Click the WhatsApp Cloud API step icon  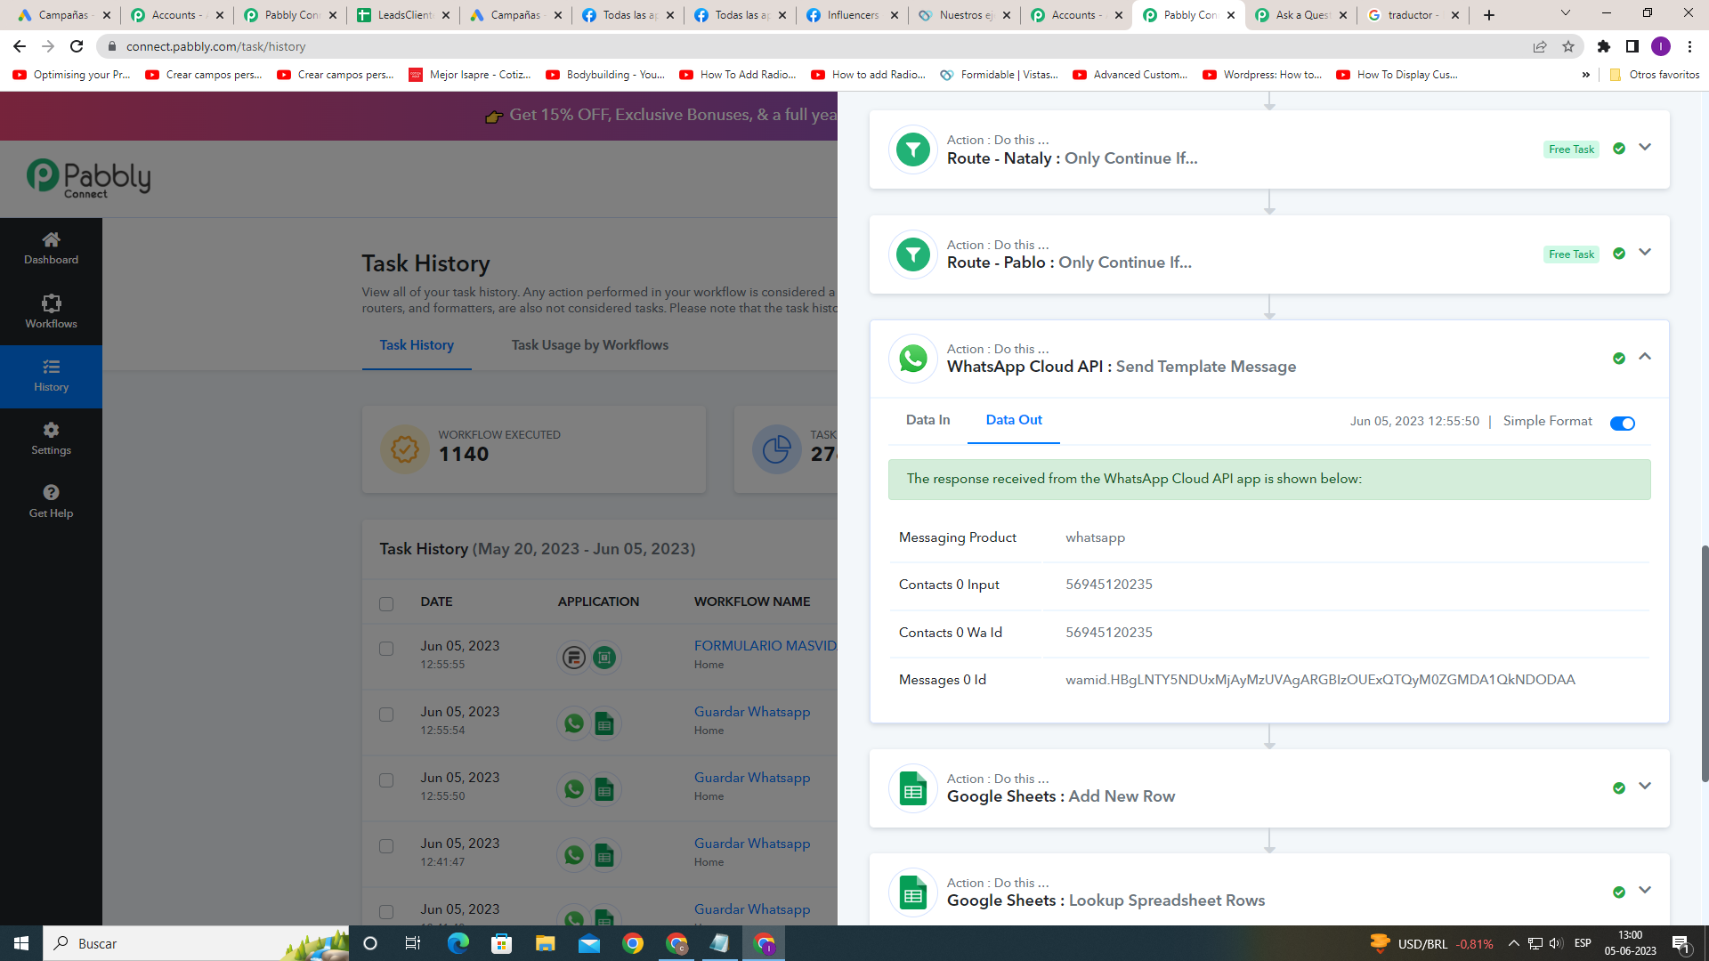point(913,359)
